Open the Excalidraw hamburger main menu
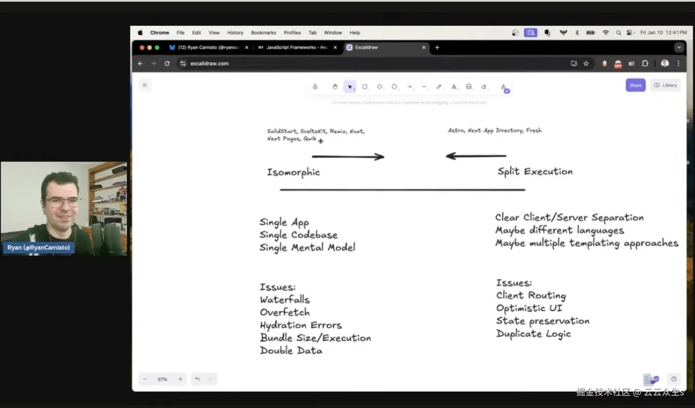695x408 pixels. 145,85
